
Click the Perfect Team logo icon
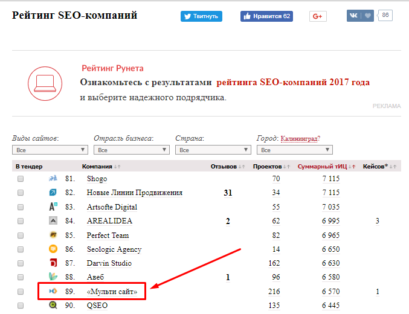tap(53, 235)
